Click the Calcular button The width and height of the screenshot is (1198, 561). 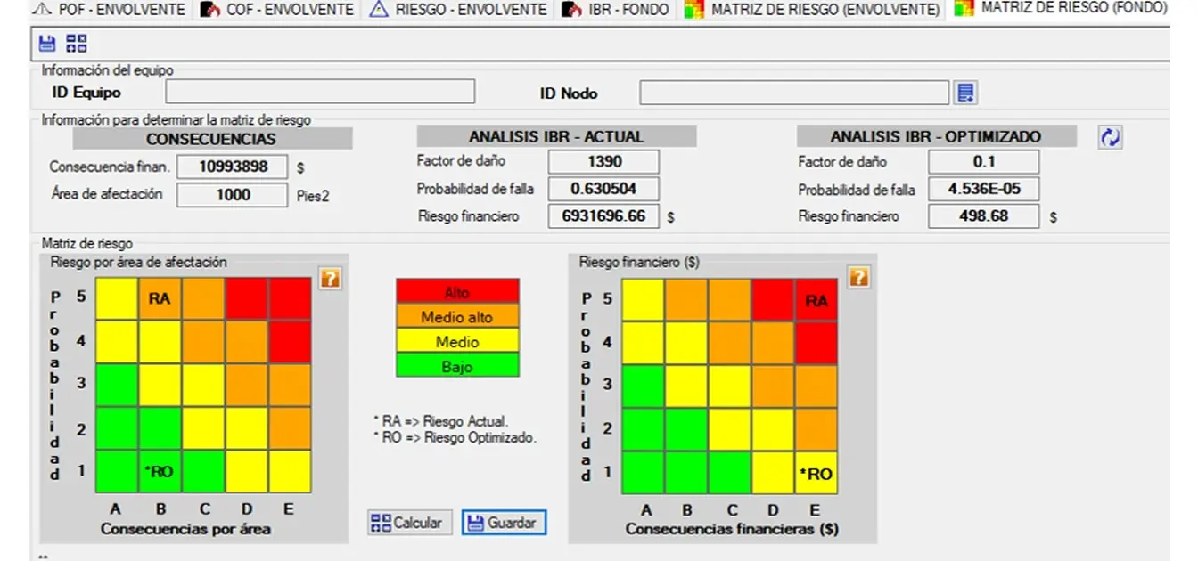[x=410, y=523]
